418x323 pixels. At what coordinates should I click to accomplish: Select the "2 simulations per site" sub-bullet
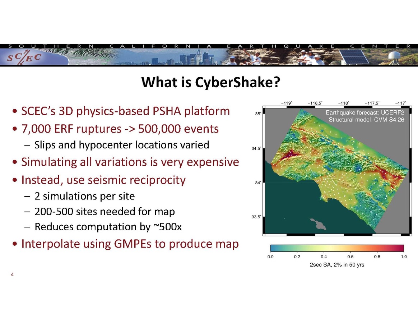(84, 196)
